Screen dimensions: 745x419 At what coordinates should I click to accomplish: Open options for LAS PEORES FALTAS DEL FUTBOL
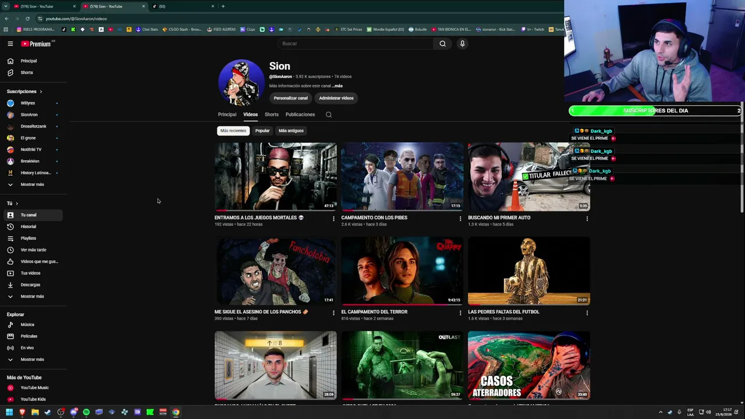[587, 313]
